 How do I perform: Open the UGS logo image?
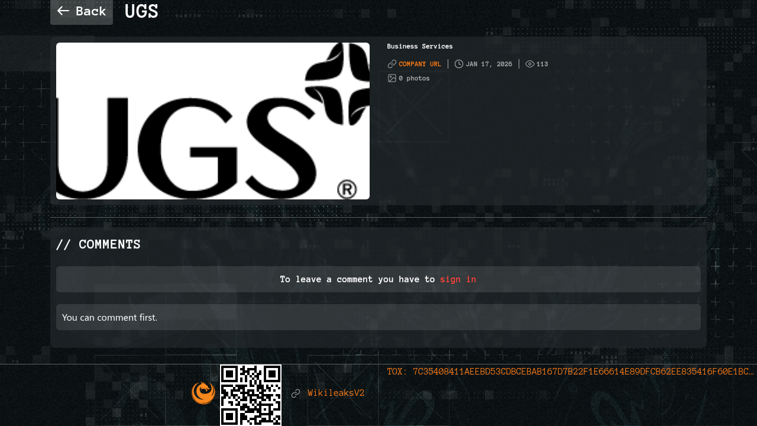pyautogui.click(x=213, y=121)
